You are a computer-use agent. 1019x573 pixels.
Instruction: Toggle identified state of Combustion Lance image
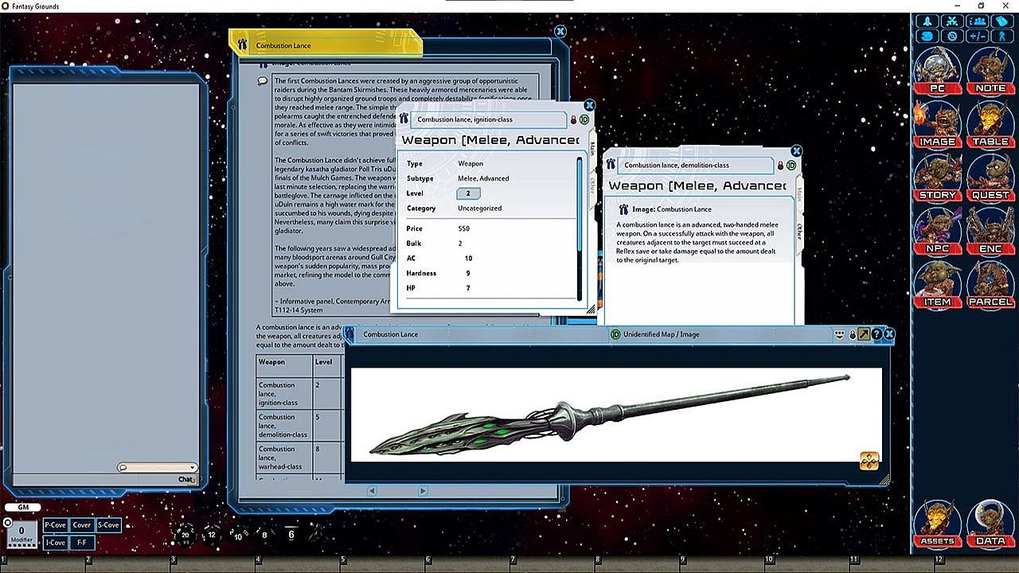615,334
